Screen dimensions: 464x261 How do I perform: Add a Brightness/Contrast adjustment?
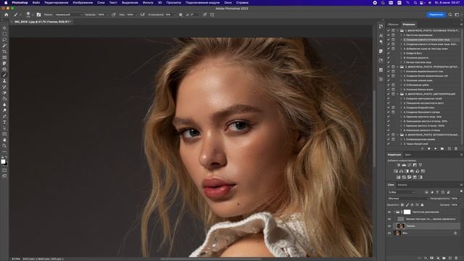(398, 165)
